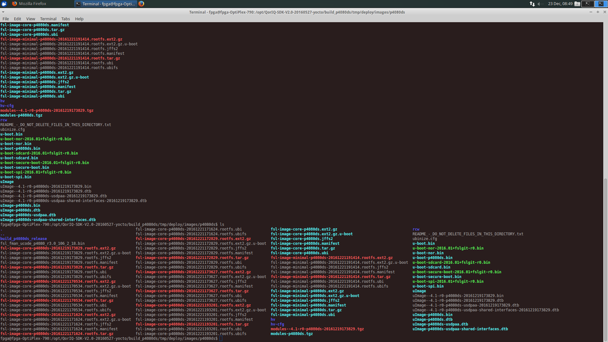Open the Xfce applications menu icon
This screenshot has height=342, width=608.
(4, 4)
